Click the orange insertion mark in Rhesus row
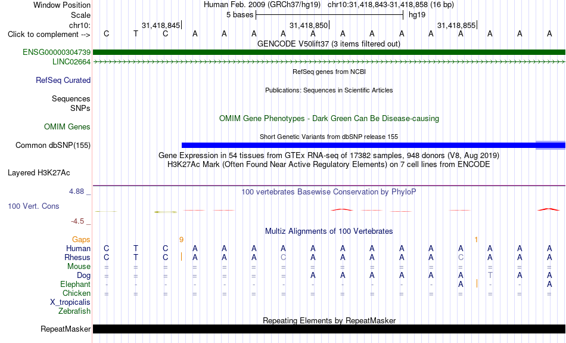 [x=182, y=257]
